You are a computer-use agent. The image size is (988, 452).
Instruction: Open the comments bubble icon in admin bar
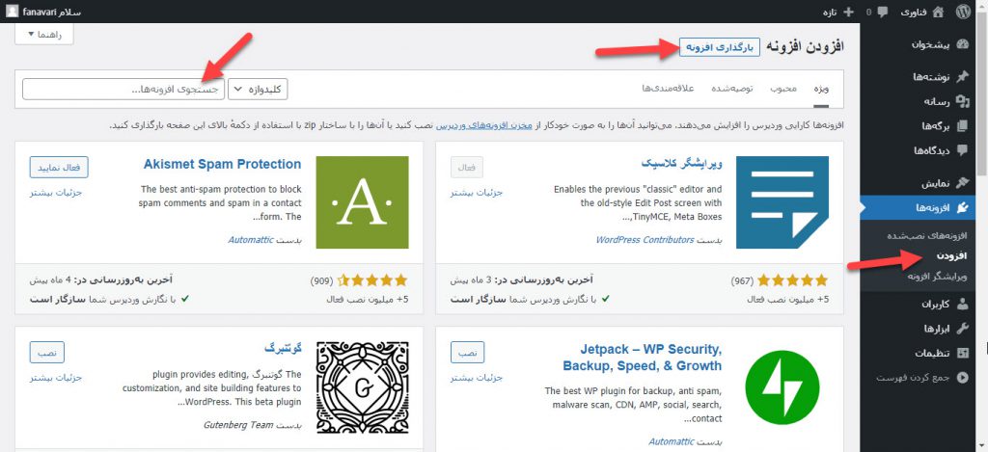point(883,12)
